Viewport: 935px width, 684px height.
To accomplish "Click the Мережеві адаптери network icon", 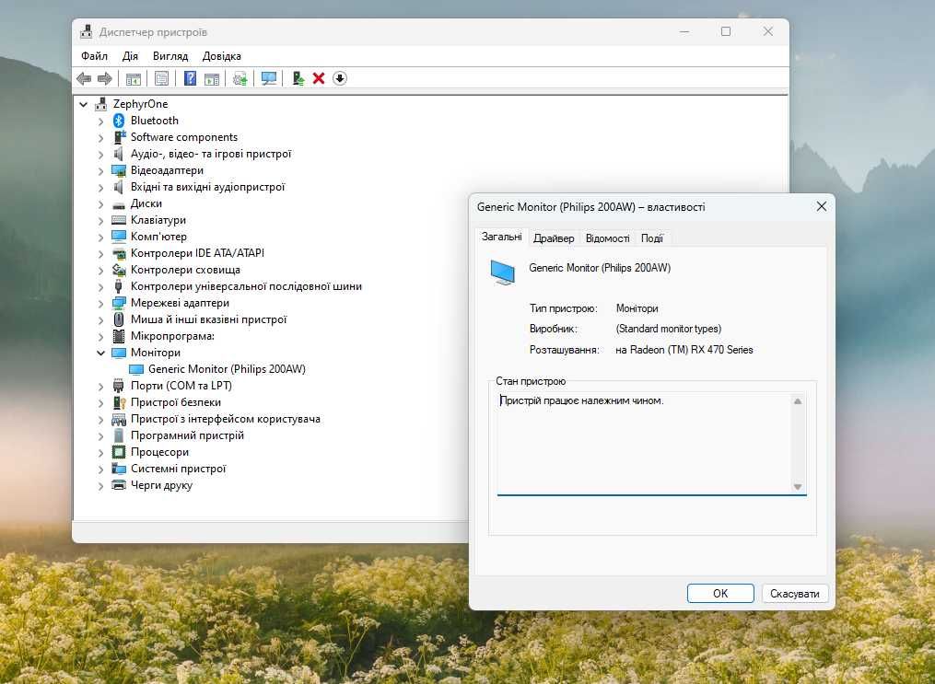I will tap(119, 303).
